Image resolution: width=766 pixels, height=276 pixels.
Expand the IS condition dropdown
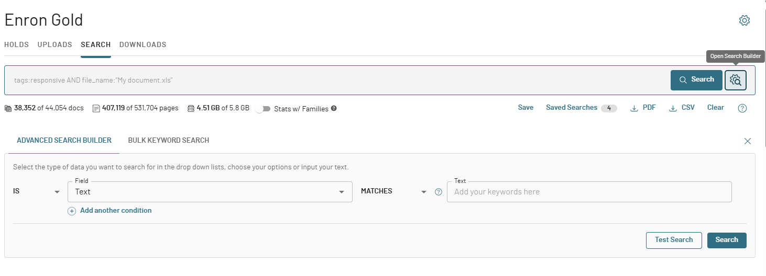(x=57, y=192)
